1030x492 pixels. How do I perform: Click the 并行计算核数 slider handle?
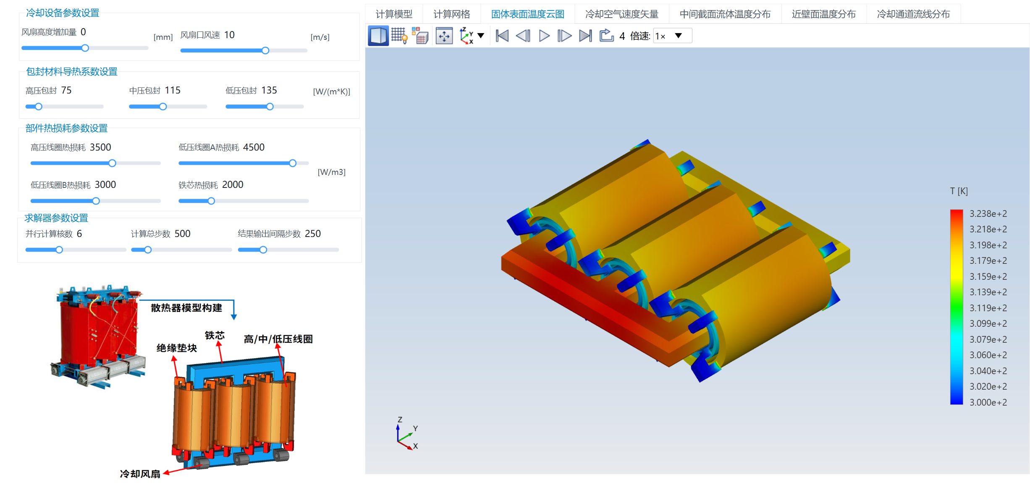[59, 250]
